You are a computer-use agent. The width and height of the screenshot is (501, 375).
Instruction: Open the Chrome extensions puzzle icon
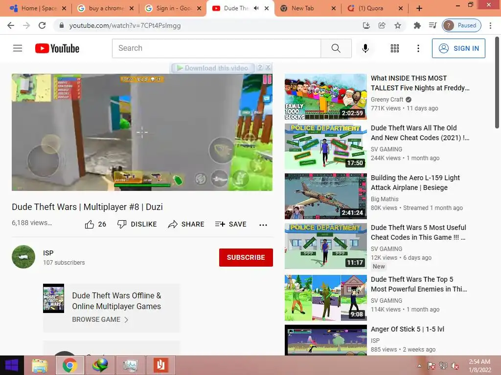pos(417,25)
